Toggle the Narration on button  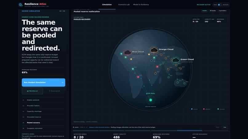click(x=32, y=91)
